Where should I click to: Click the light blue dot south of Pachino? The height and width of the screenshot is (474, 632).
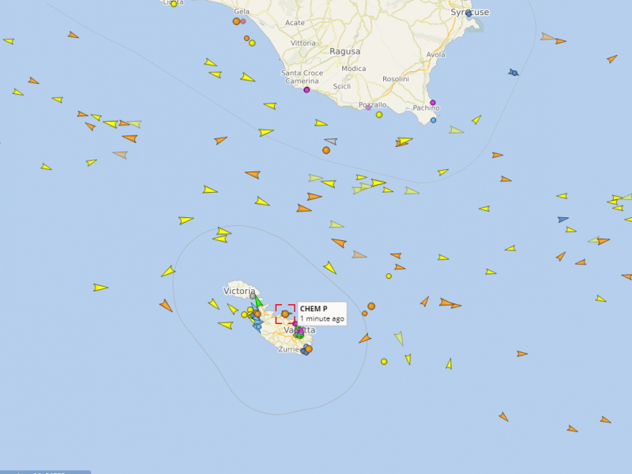point(433,120)
